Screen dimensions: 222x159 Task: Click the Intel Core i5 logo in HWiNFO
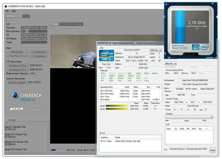click(x=107, y=56)
